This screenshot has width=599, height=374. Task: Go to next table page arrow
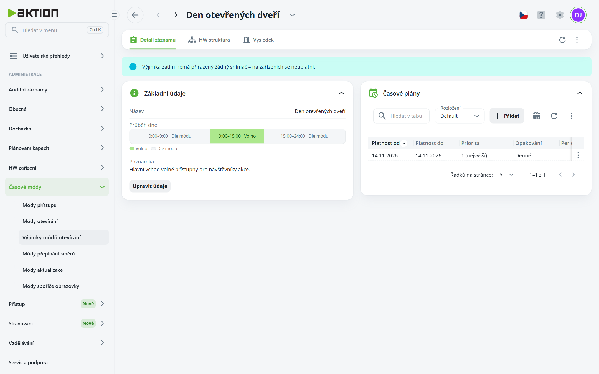[573, 175]
